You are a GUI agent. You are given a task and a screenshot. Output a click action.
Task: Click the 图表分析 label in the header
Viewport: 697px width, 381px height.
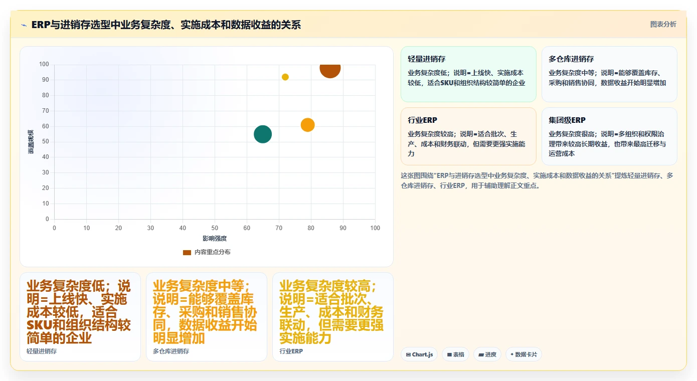tap(663, 24)
